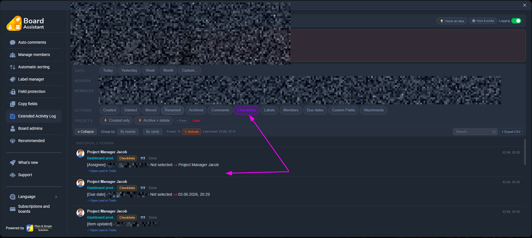Toggle the Checklists action filter
532x238 pixels.
(247, 110)
